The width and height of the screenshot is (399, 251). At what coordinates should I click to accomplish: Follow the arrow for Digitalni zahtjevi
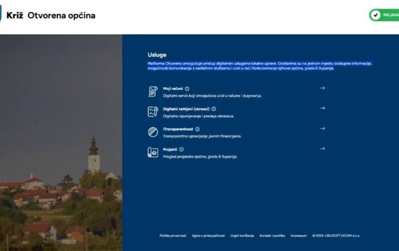click(323, 108)
